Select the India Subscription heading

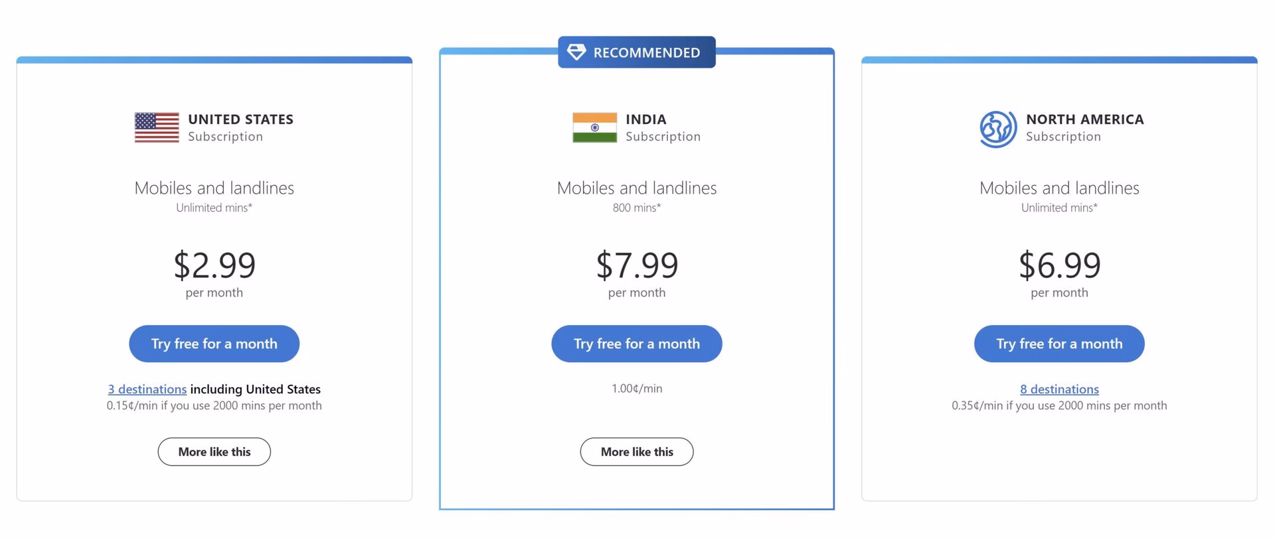663,127
